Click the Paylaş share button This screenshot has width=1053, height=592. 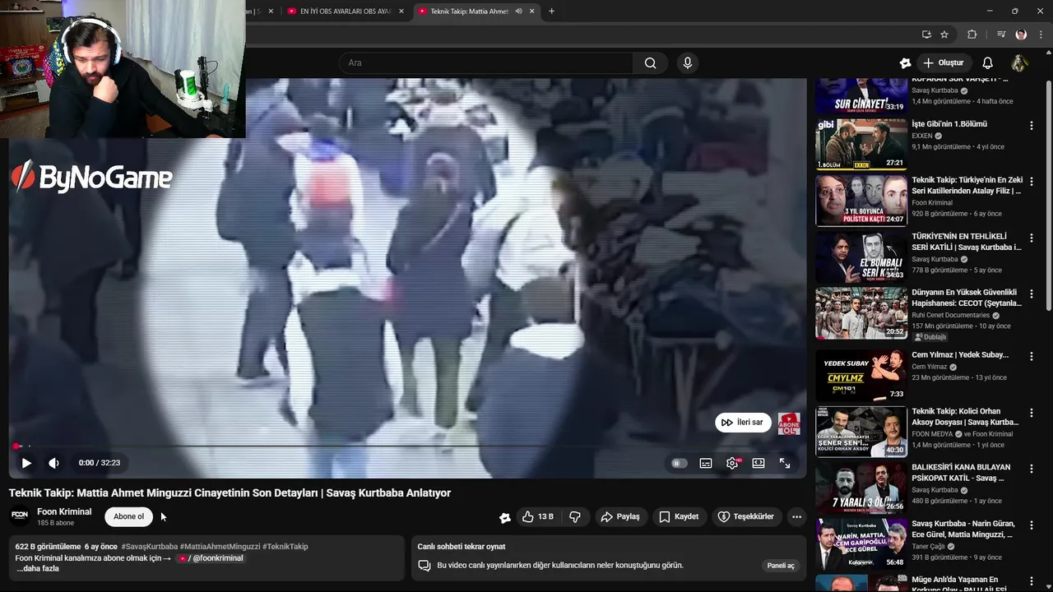620,516
